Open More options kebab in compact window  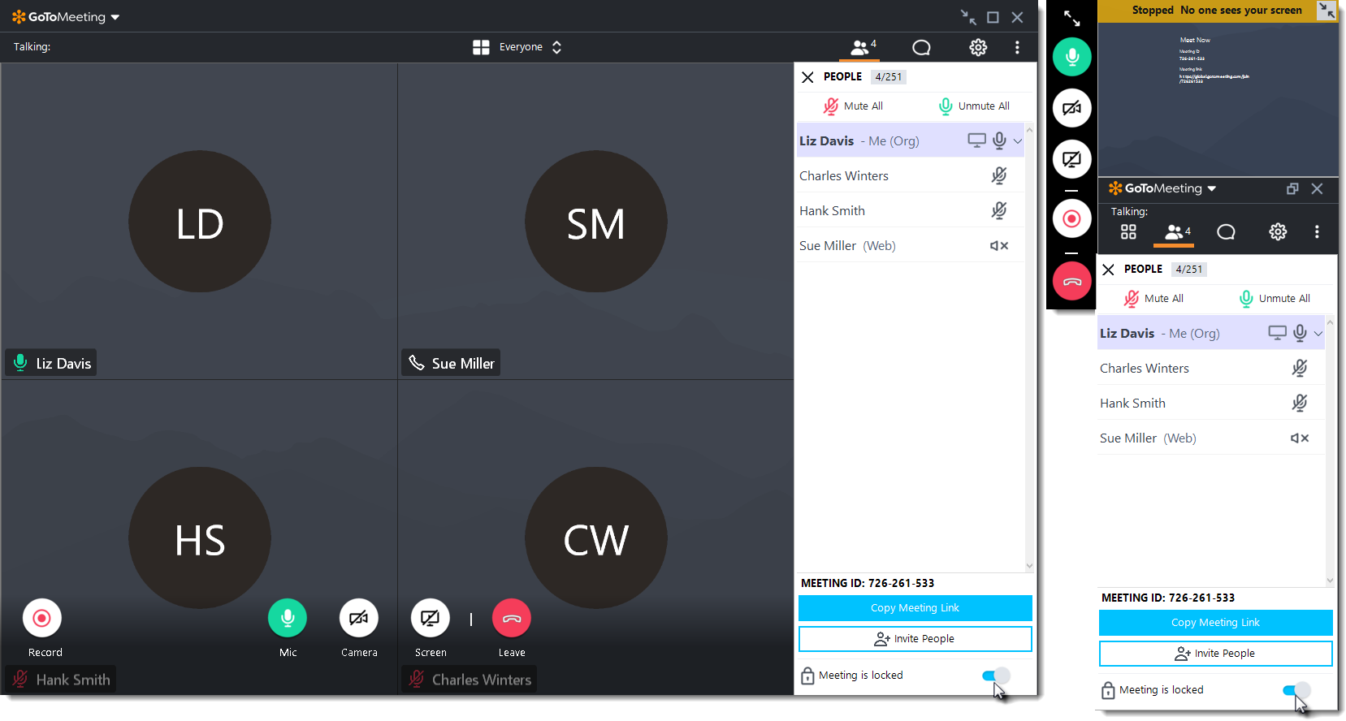[x=1317, y=232]
